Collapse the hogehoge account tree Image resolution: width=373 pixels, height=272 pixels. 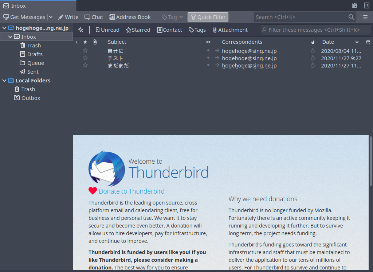(4, 28)
